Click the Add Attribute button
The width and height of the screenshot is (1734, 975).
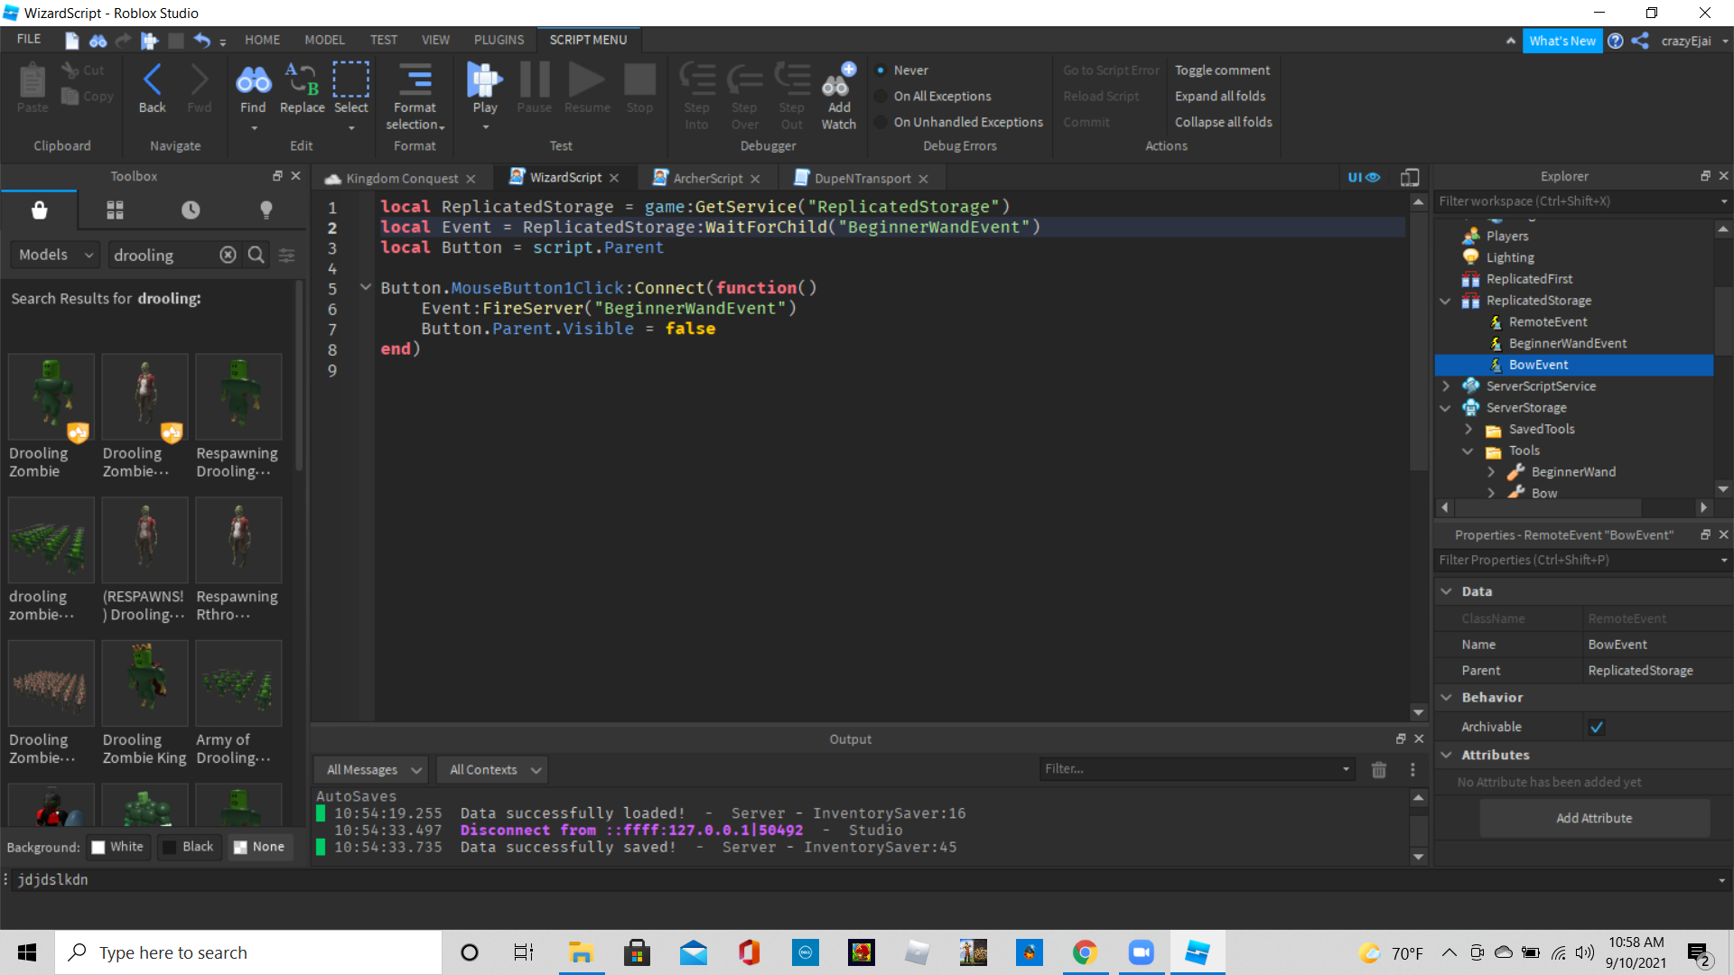pyautogui.click(x=1594, y=818)
